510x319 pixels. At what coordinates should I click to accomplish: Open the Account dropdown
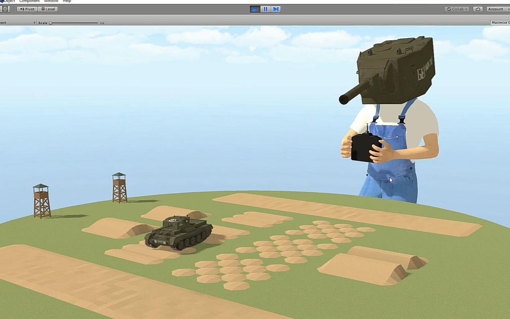pos(498,9)
